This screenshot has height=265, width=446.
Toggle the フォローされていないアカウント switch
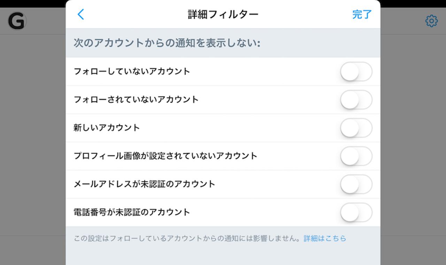point(356,99)
